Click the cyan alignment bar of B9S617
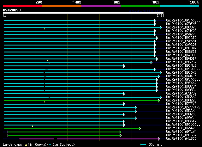This screenshot has height=147, width=202. point(64,122)
